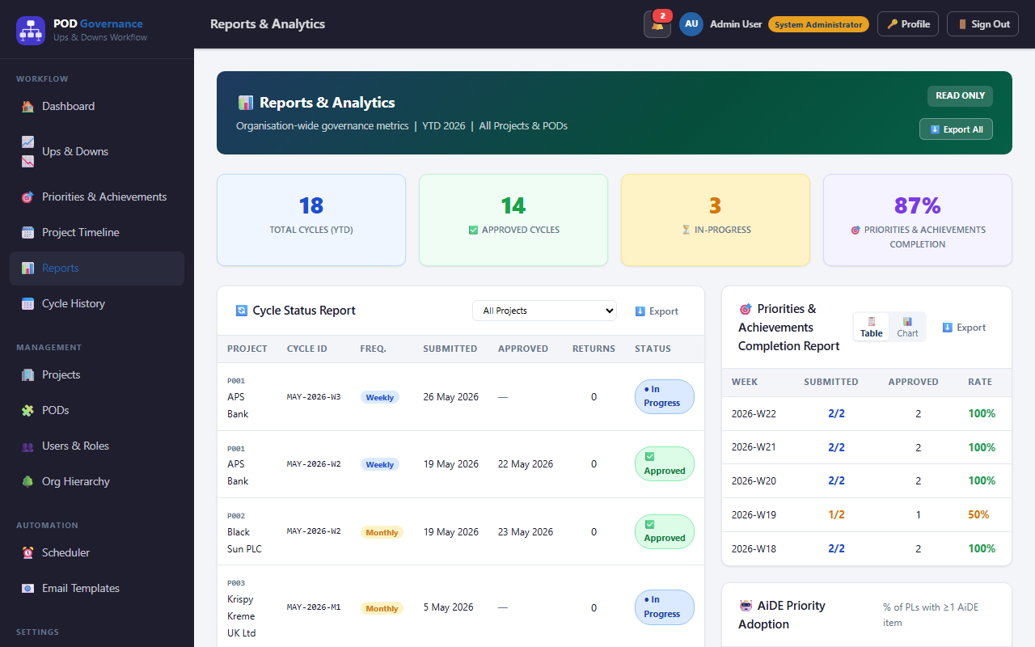Select cycle ID MAY-2026-W3
The image size is (1035, 647).
point(314,397)
